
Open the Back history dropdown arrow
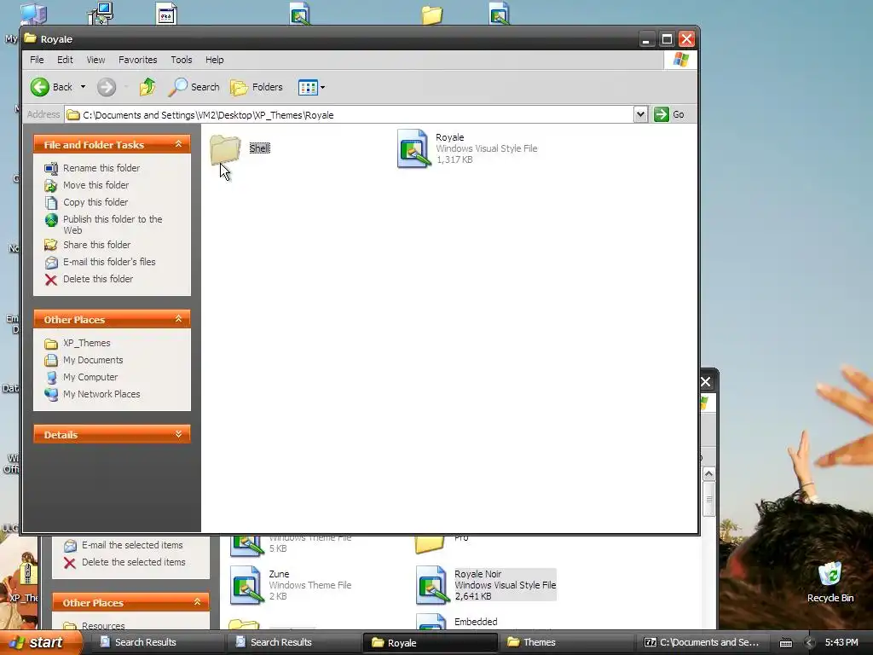83,87
